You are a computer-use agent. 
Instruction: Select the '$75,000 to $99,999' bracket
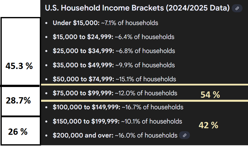[115, 93]
